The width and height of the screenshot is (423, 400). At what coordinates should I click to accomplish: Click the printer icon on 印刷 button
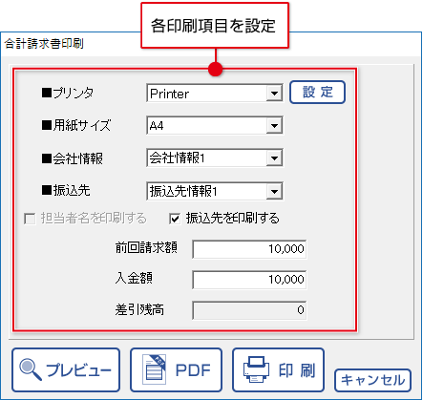256,369
